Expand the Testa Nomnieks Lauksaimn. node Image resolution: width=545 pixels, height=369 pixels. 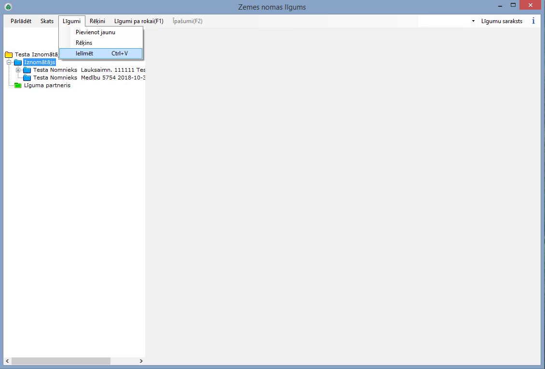18,70
